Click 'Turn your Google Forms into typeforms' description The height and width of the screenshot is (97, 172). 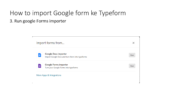61,68
